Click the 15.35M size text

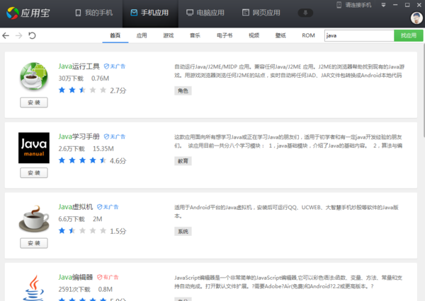point(103,149)
